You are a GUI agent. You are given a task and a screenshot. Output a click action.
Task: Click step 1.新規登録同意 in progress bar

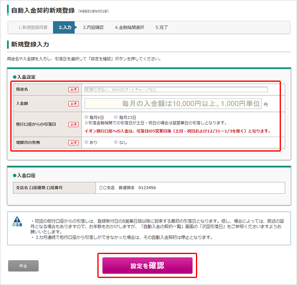point(33,28)
